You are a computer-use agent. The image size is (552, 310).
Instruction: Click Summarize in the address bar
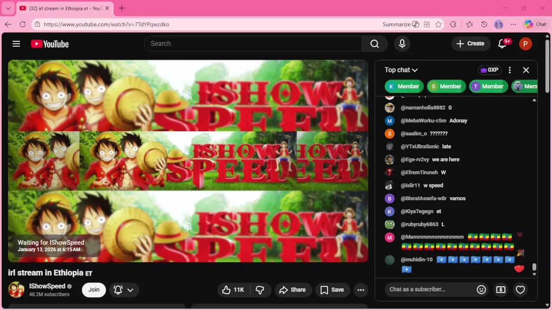[x=401, y=25]
